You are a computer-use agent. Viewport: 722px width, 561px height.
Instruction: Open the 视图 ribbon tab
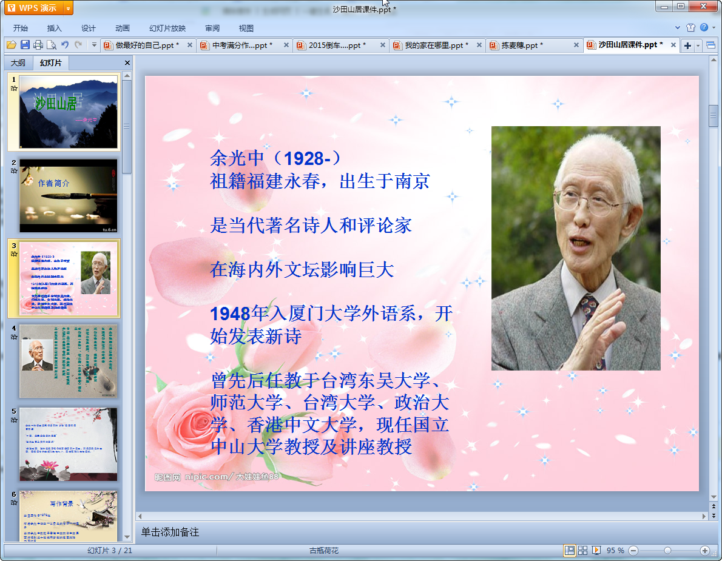[246, 28]
